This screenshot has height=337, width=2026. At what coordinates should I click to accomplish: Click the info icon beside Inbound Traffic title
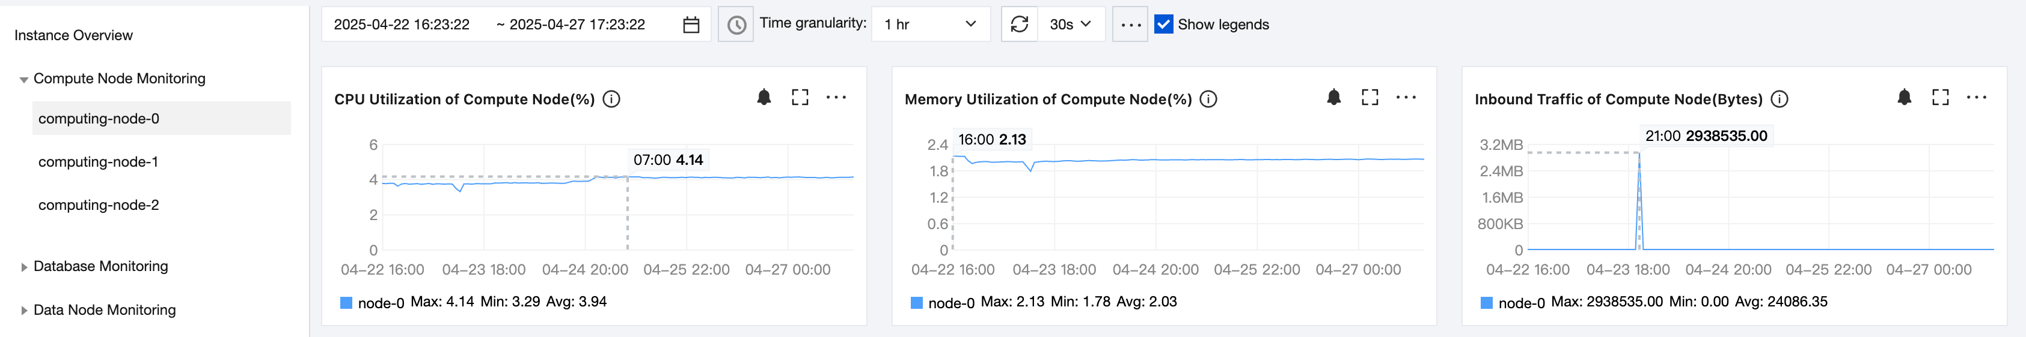click(1779, 99)
